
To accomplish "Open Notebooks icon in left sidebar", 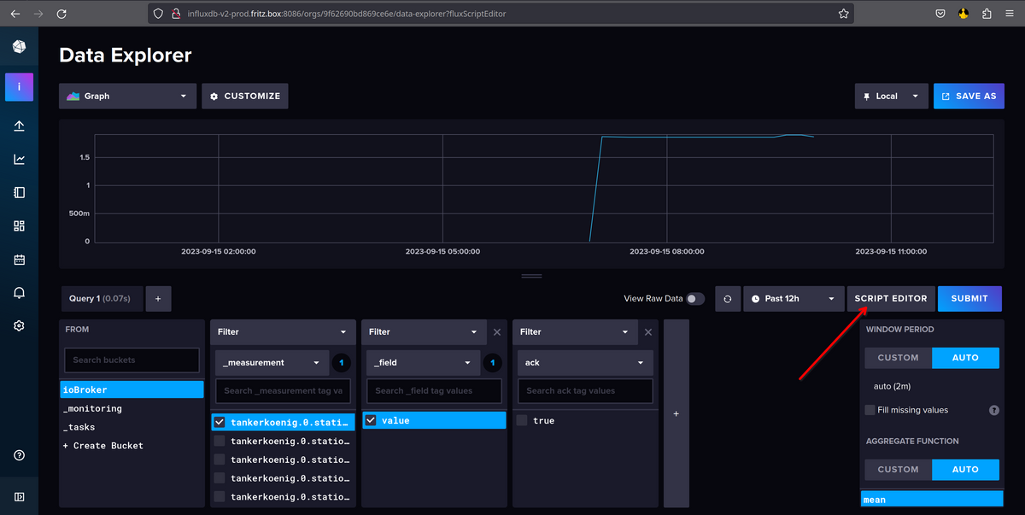I will pos(19,192).
